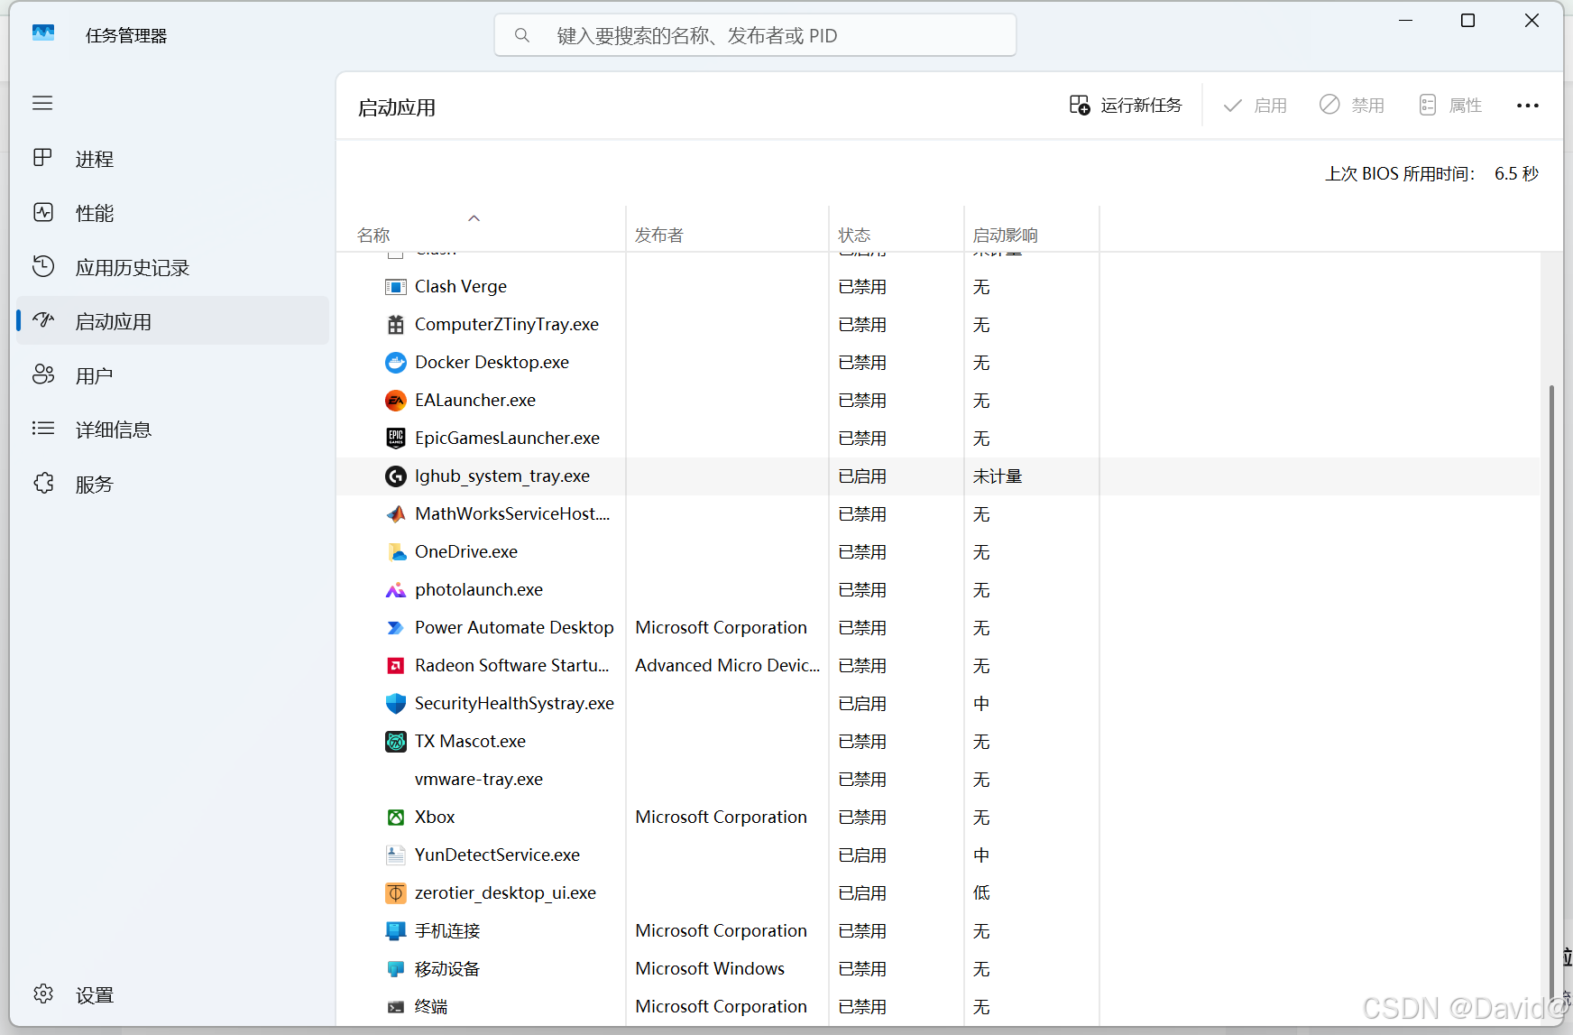Click the Xbox app icon
Screen dimensions: 1573x1035
pos(395,818)
